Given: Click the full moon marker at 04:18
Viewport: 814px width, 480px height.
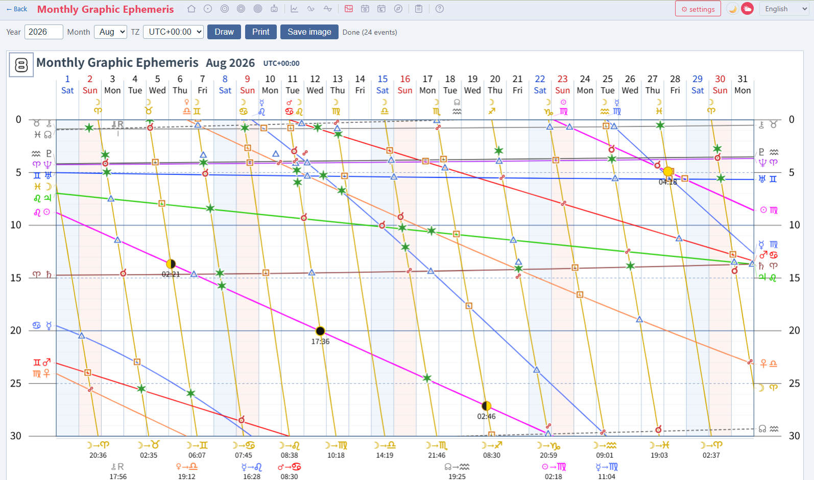Looking at the screenshot, I should [x=668, y=171].
